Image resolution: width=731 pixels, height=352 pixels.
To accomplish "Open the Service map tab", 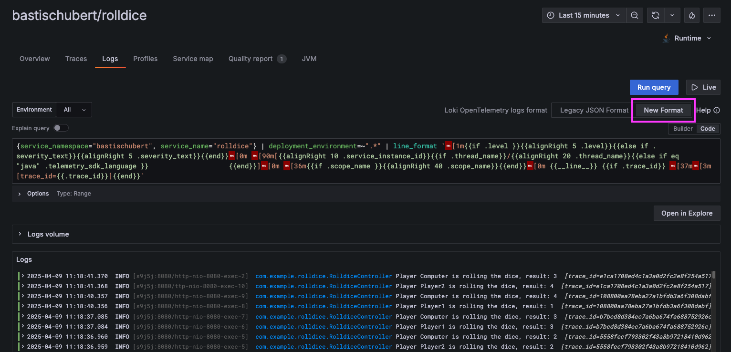I will (193, 59).
